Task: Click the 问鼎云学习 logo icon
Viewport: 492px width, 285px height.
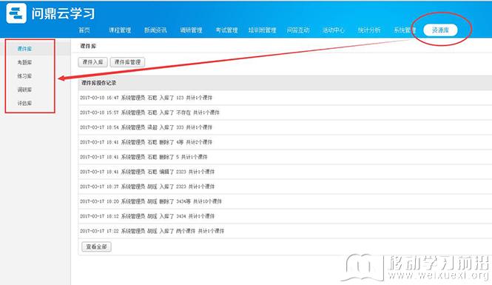Action: point(16,13)
